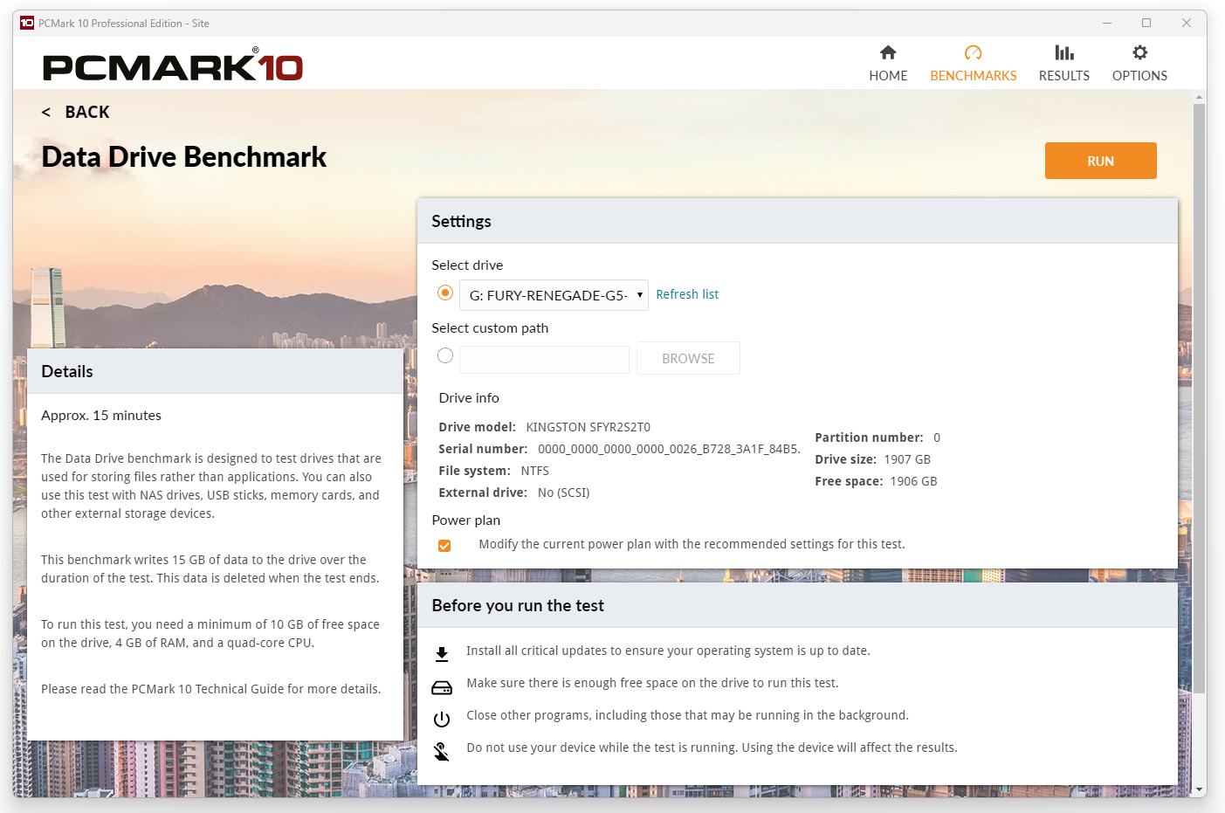Click the Options gear icon

(1139, 52)
